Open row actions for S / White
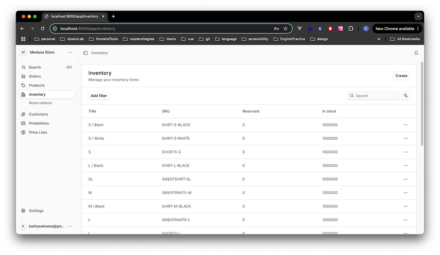 pyautogui.click(x=406, y=138)
